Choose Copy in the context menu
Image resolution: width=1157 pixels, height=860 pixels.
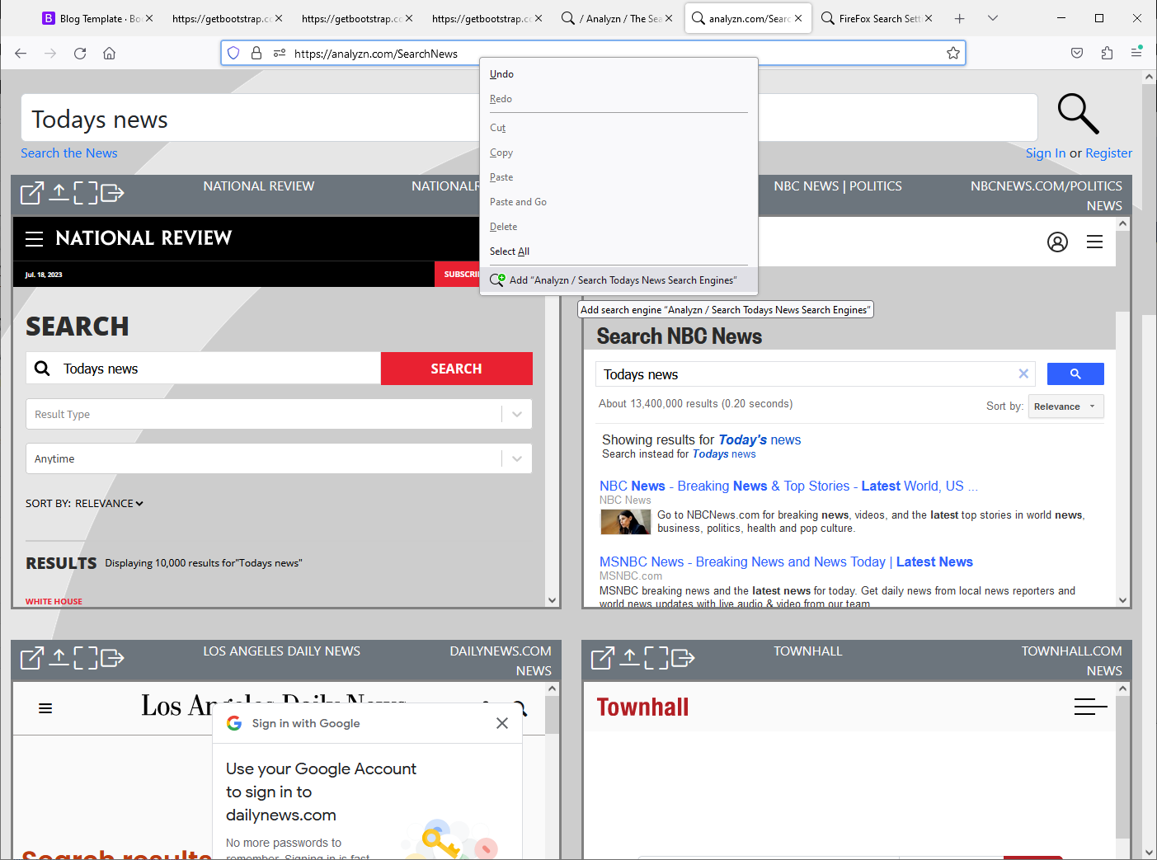coord(618,153)
